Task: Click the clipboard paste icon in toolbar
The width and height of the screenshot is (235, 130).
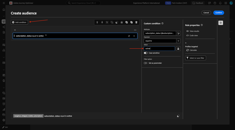Action: click(122, 22)
